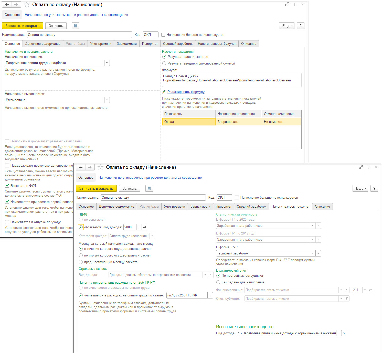This screenshot has width=382, height=353.
Task: Toggle 'Поддерживает несколько одновременно' checkbox
Action: pyautogui.click(x=7, y=166)
